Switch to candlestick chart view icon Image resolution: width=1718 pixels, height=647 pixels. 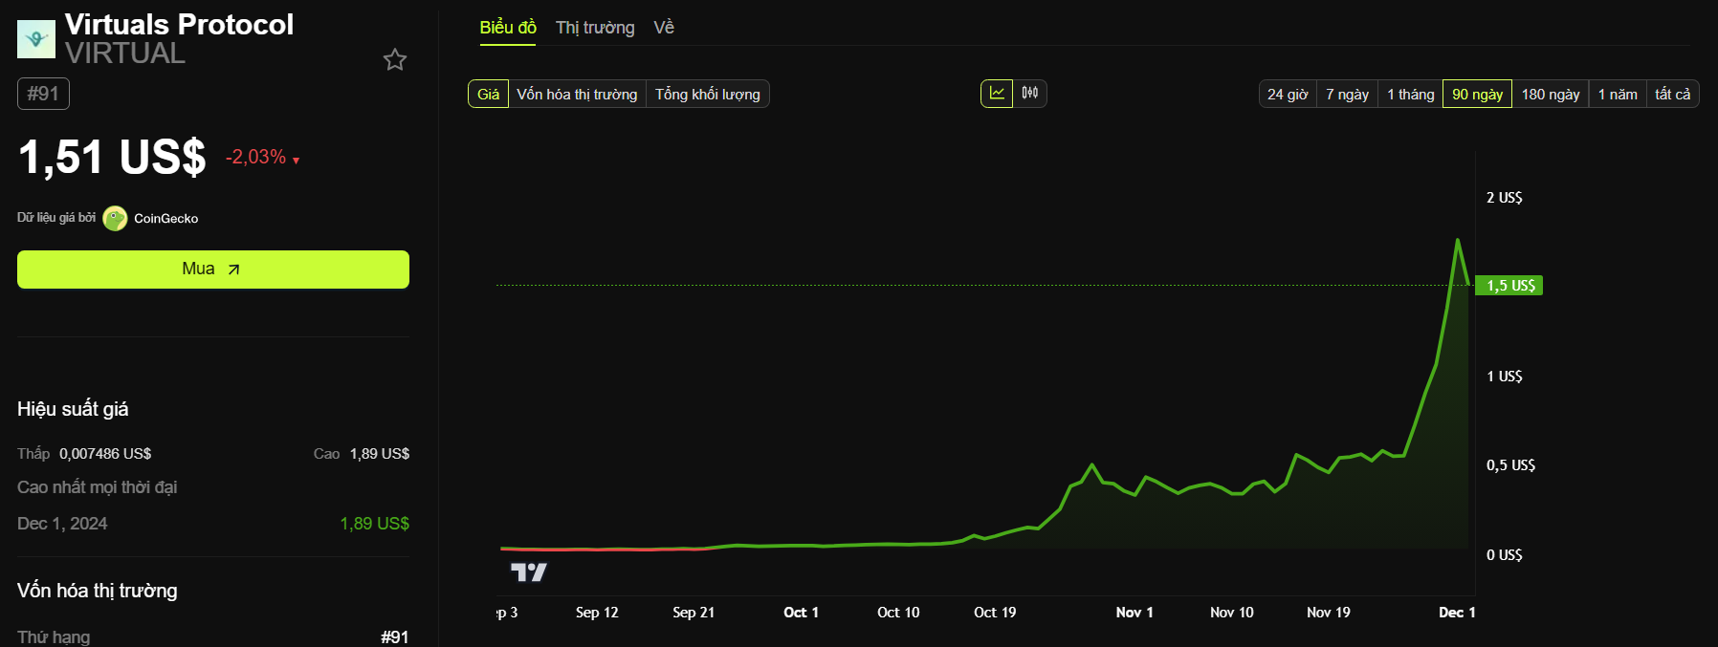[1029, 94]
